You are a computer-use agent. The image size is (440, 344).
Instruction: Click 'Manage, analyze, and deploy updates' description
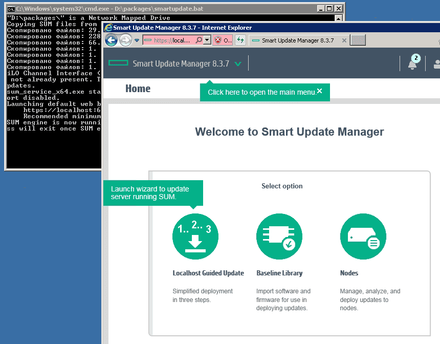click(370, 299)
